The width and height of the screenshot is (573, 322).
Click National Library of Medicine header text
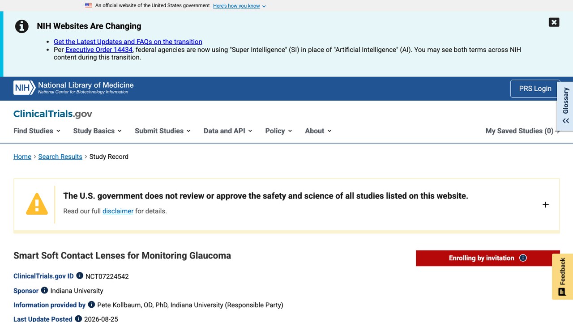click(86, 85)
